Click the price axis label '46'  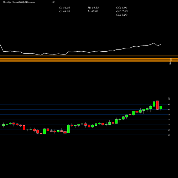[169, 104]
